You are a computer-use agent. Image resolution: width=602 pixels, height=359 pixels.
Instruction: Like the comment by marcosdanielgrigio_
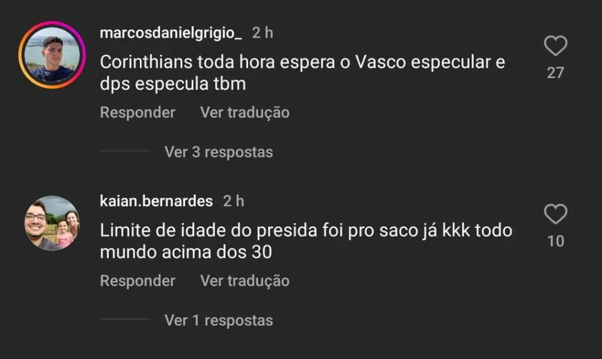(556, 46)
